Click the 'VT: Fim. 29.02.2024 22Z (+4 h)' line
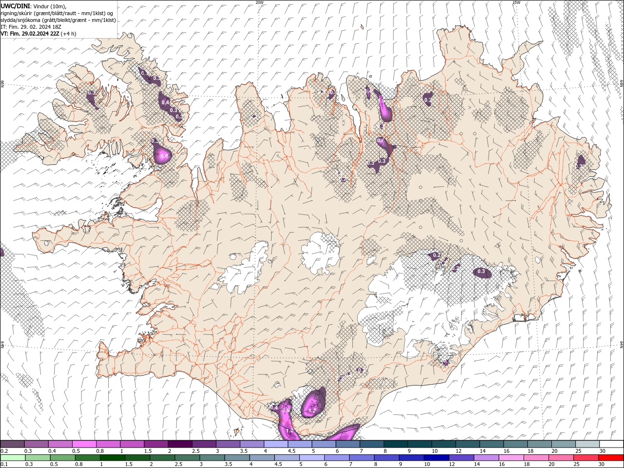This screenshot has height=468, width=624. point(39,34)
